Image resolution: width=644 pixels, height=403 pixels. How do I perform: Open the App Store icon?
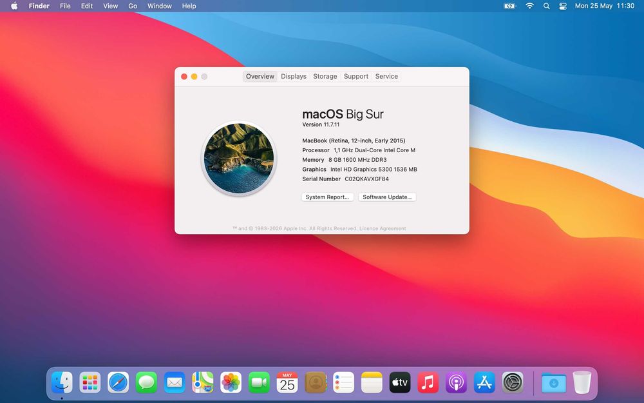pos(484,382)
